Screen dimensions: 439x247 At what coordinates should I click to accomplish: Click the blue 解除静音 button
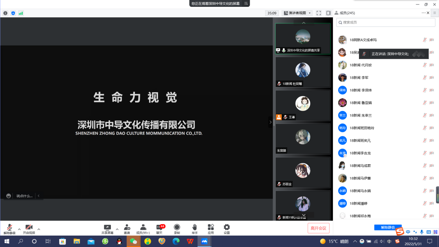pyautogui.click(x=388, y=228)
